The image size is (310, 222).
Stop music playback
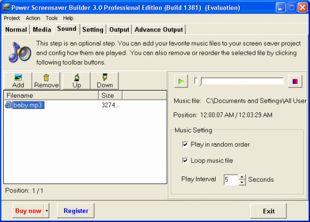[x=295, y=81]
